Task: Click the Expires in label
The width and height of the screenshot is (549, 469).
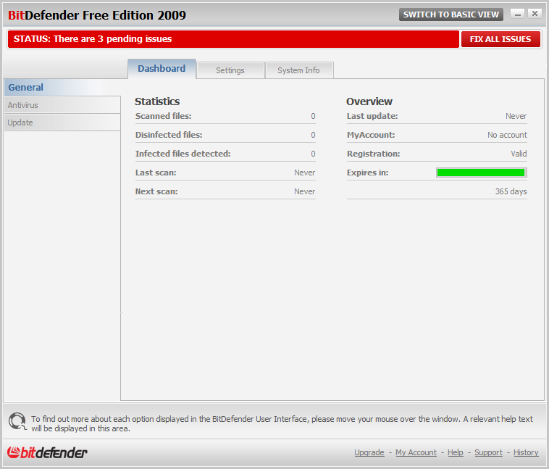Action: [368, 173]
